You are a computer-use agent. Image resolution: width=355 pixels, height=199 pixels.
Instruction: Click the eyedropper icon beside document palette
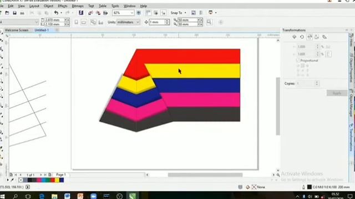pos(12,180)
